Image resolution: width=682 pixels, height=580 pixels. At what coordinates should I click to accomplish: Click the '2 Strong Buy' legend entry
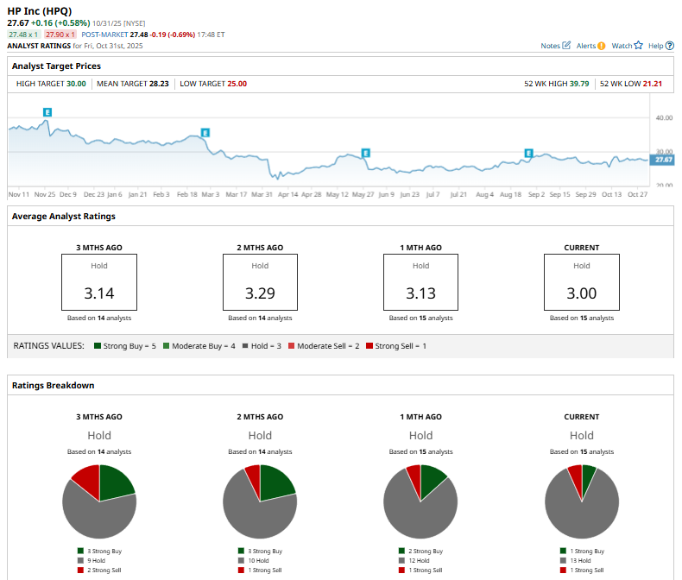pyautogui.click(x=420, y=551)
